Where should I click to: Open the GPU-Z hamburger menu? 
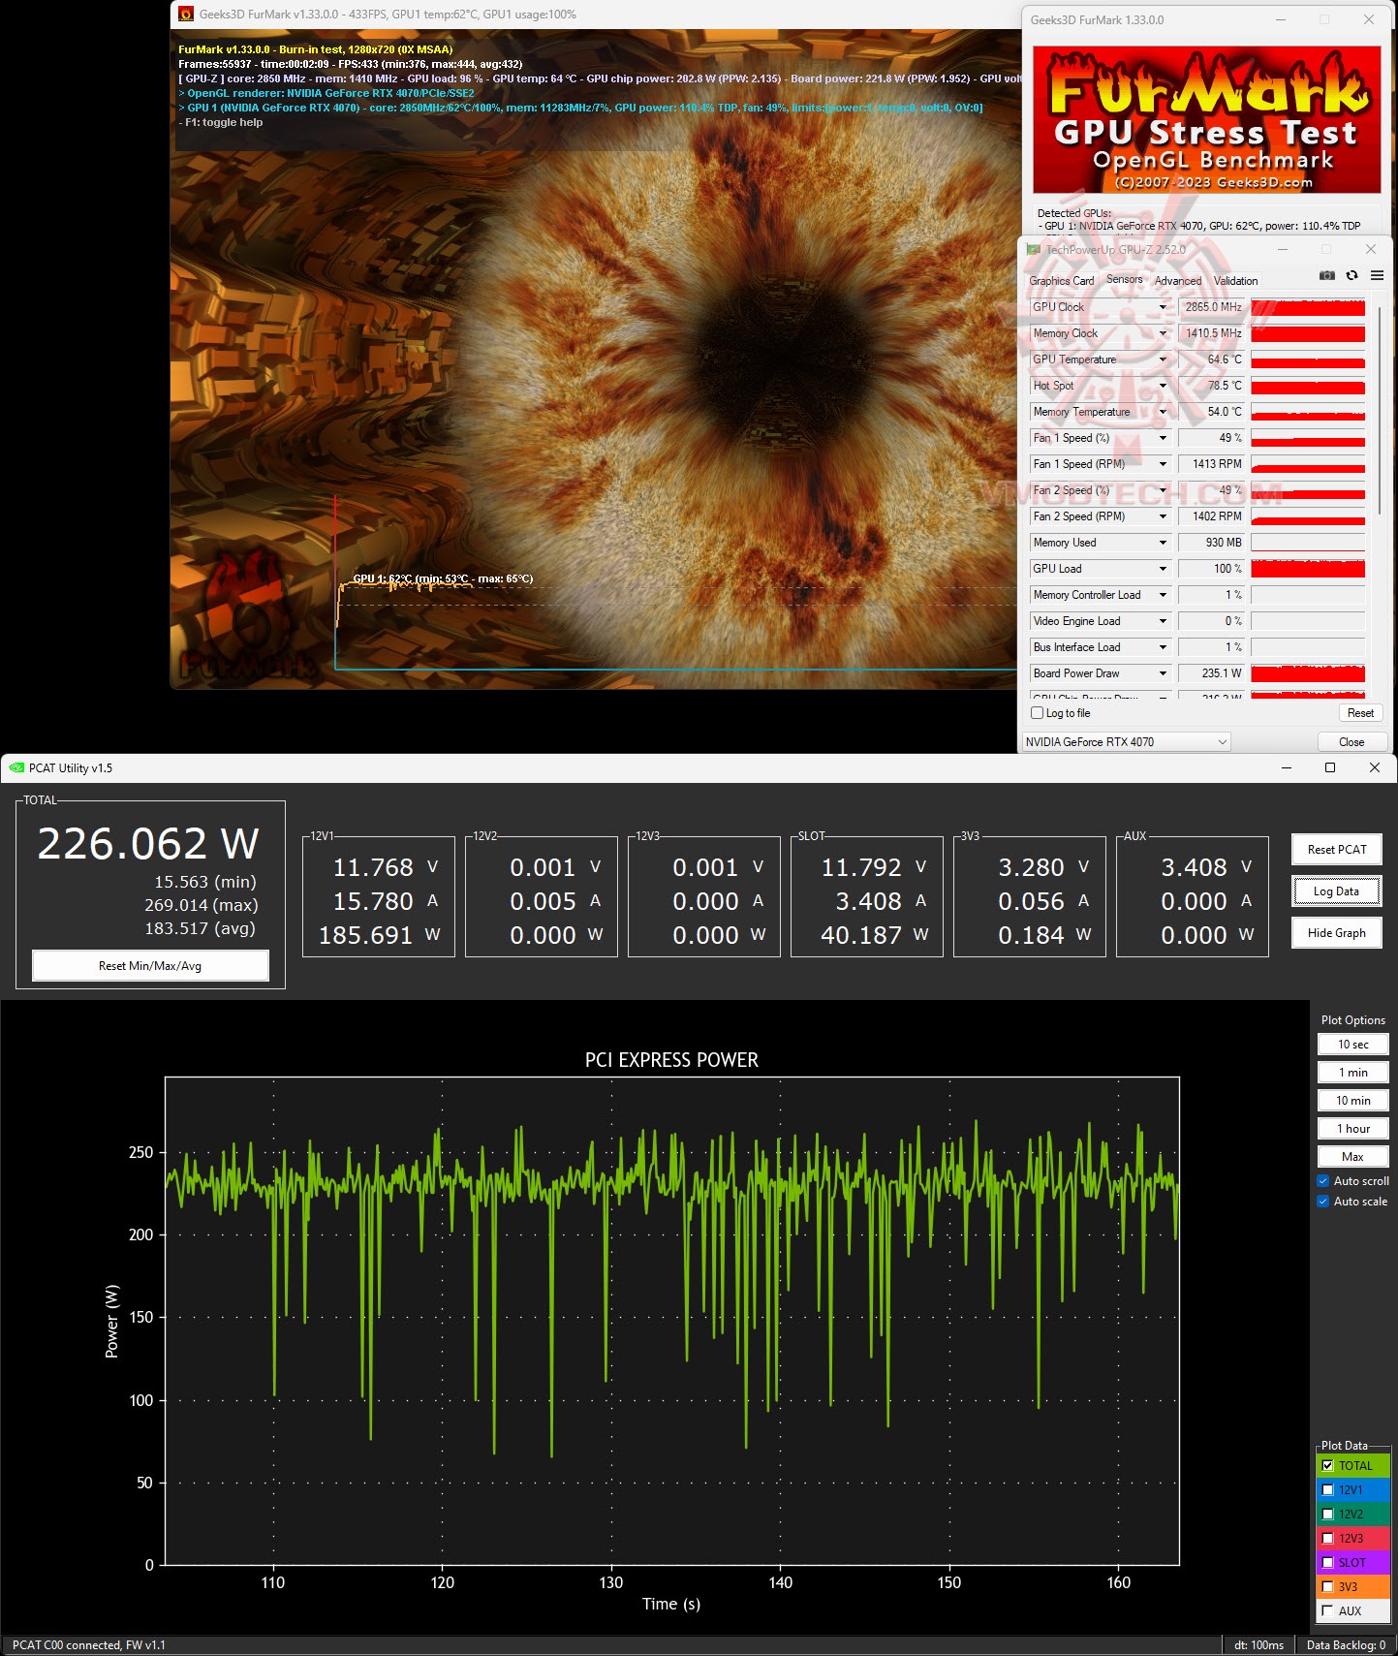1377,276
